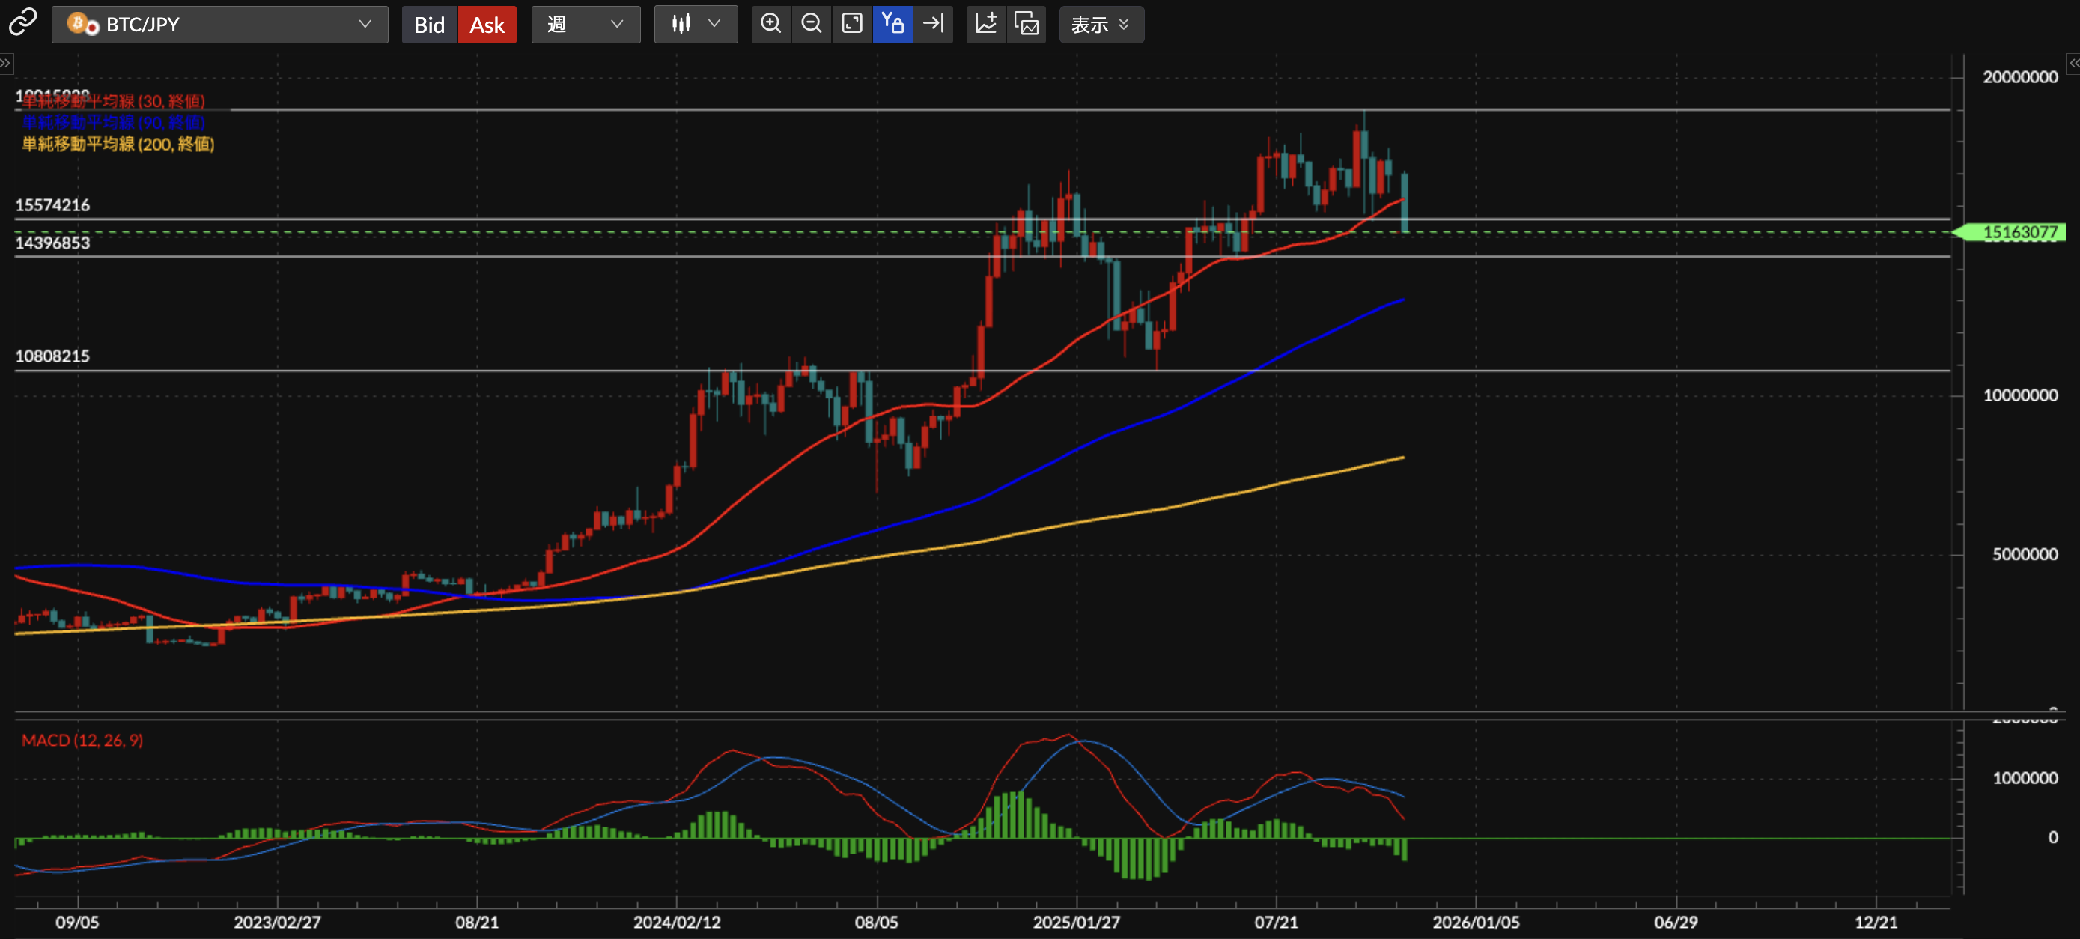
Task: Click the 15574216 horizontal line label
Action: [52, 205]
